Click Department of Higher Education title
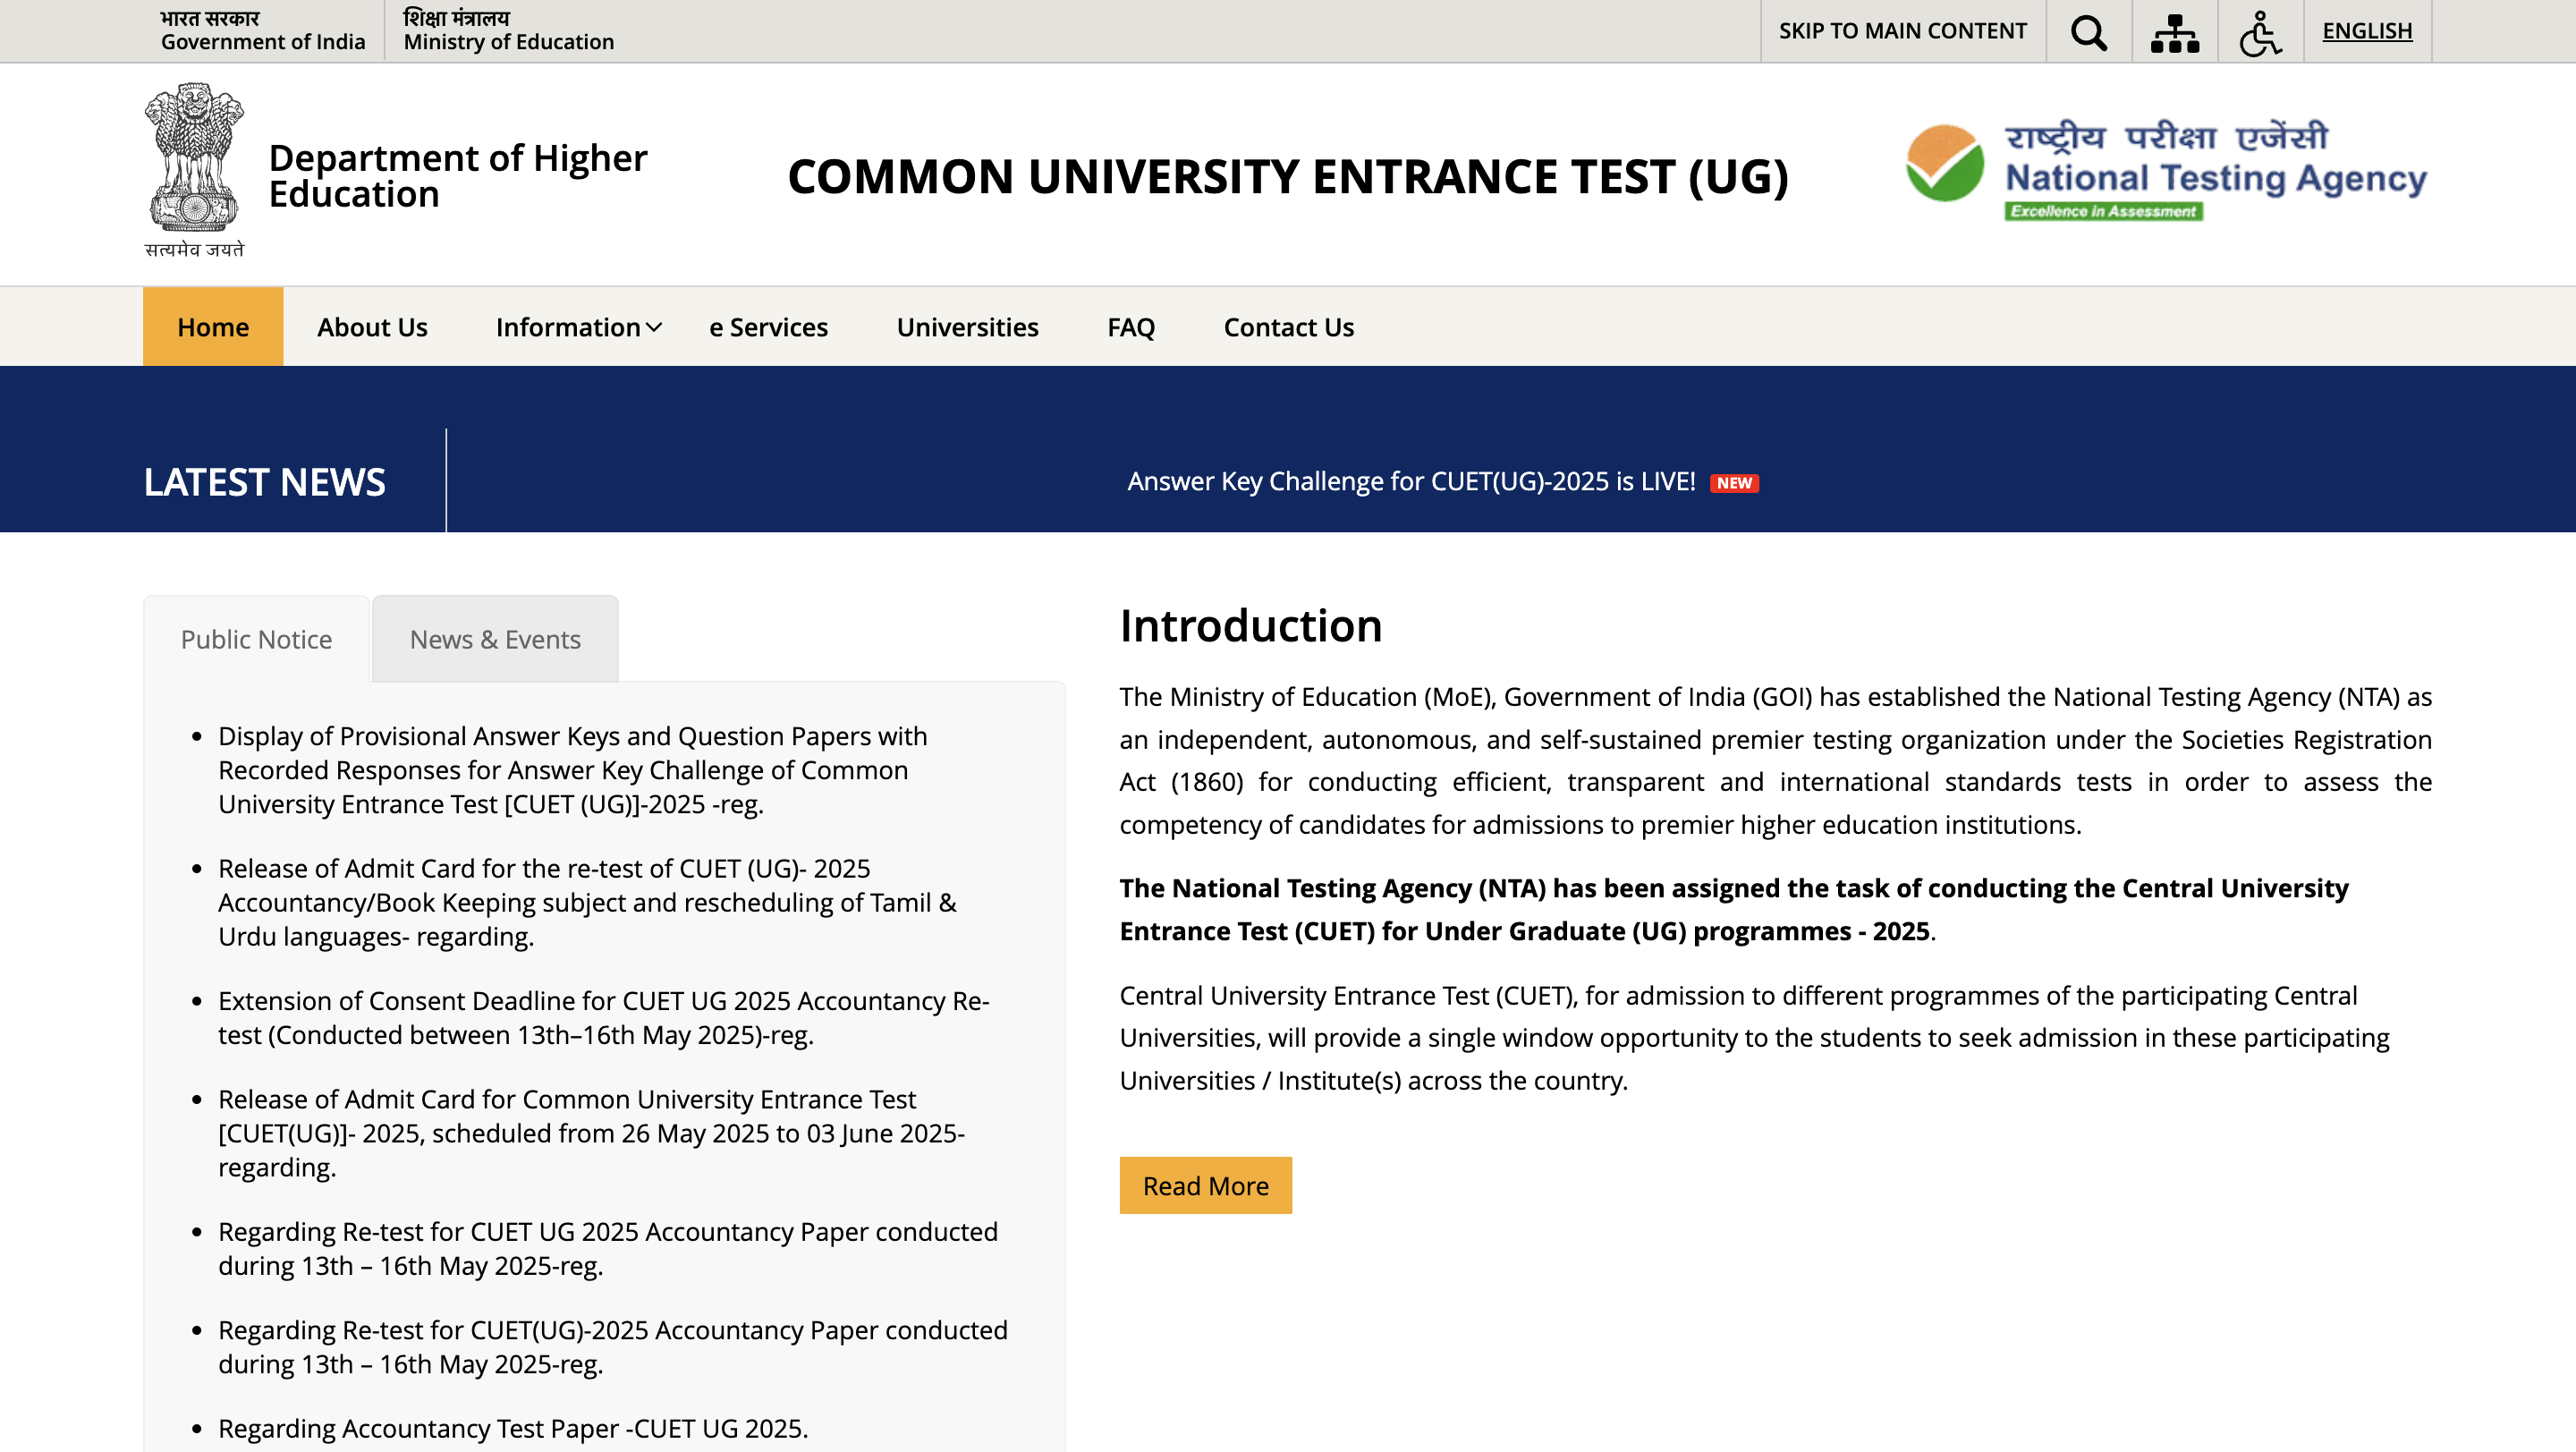The width and height of the screenshot is (2576, 1452). coord(458,175)
